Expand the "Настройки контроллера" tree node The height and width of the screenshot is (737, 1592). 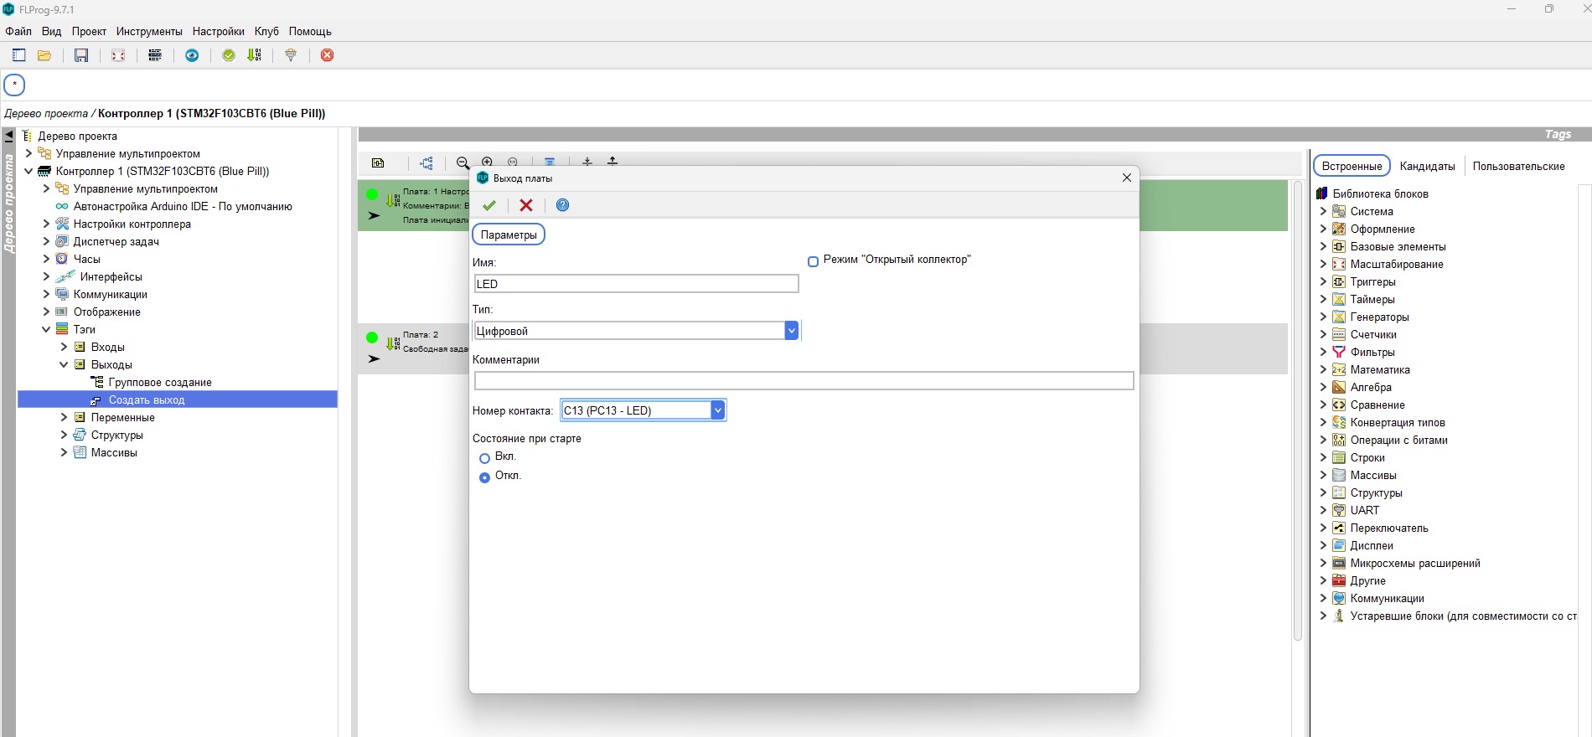tap(46, 224)
